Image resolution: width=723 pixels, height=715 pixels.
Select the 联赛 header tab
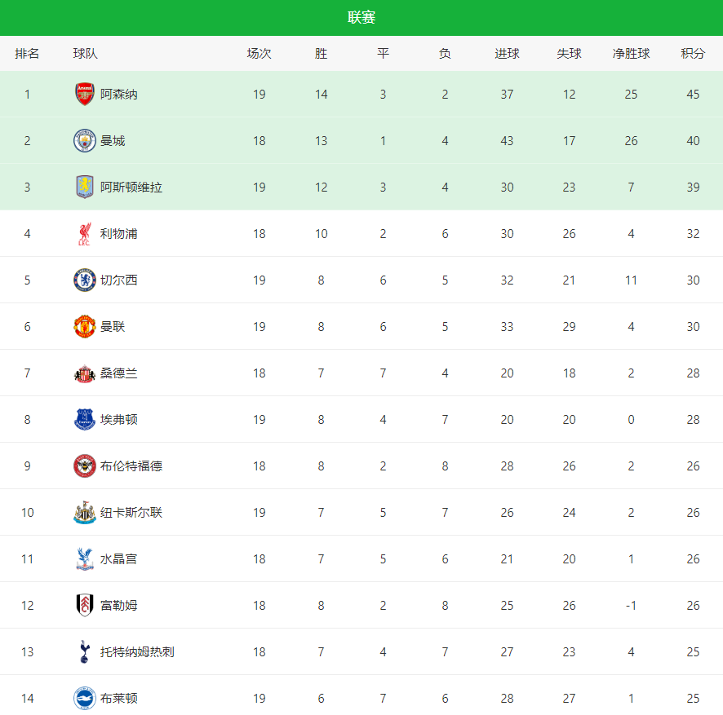(361, 18)
